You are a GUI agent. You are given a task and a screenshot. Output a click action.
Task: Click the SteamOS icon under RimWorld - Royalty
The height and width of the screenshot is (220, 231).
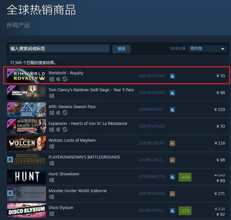(x=65, y=79)
